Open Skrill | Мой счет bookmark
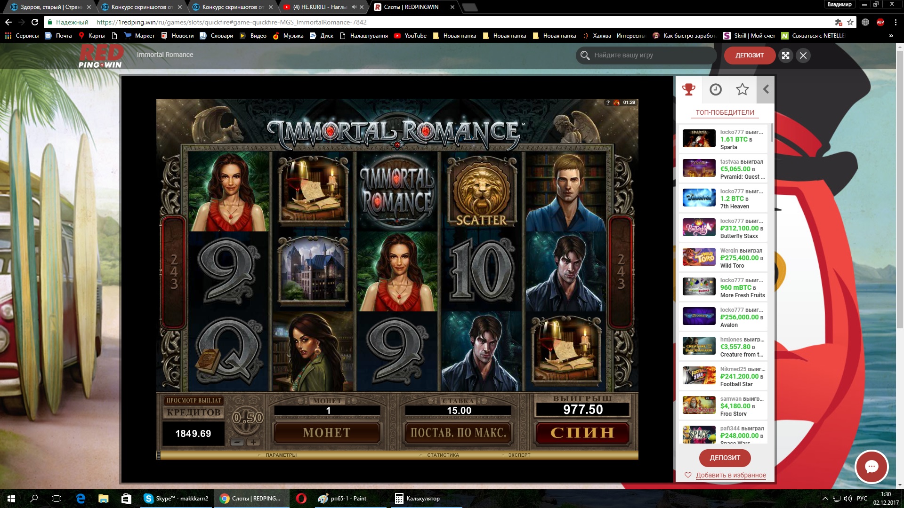904x508 pixels. tap(749, 36)
